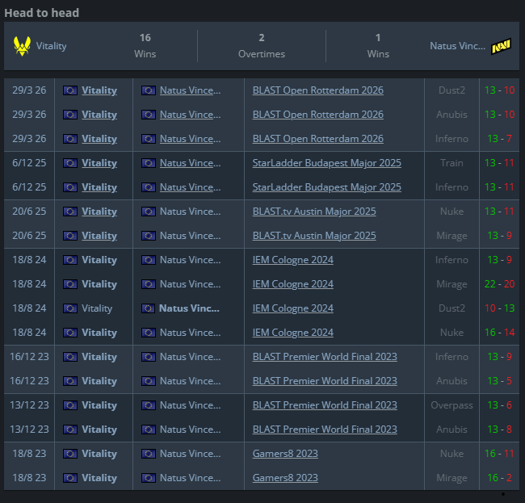Click the Vitality team logo in header

click(22, 46)
